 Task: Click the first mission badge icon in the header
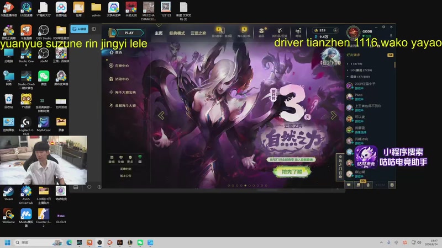pyautogui.click(x=222, y=31)
